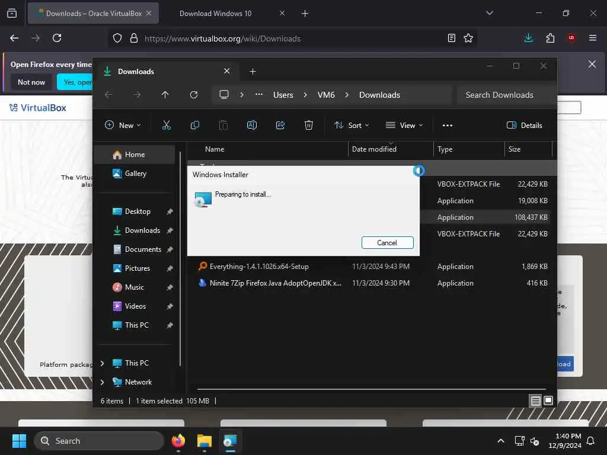Screen dimensions: 607x455
Task: Click the Paste icon in Explorer toolbar
Action: pos(223,125)
